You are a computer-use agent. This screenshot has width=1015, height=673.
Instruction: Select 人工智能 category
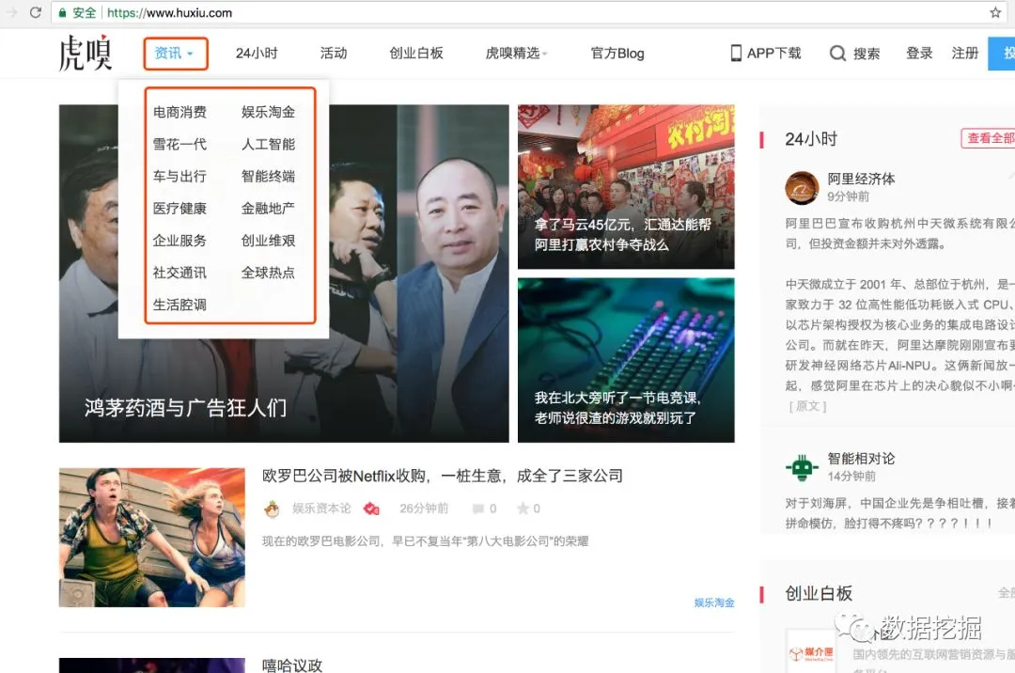tap(268, 144)
